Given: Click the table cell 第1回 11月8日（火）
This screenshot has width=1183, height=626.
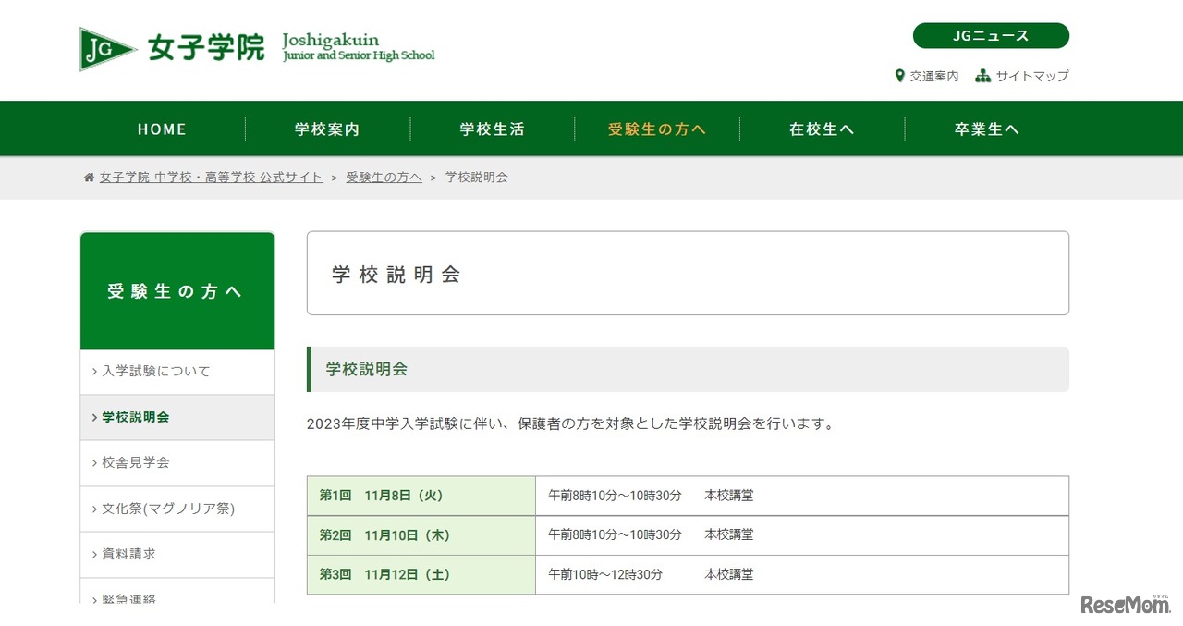Looking at the screenshot, I should click(421, 496).
